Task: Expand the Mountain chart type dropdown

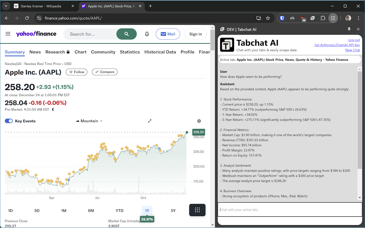Action: (89, 121)
